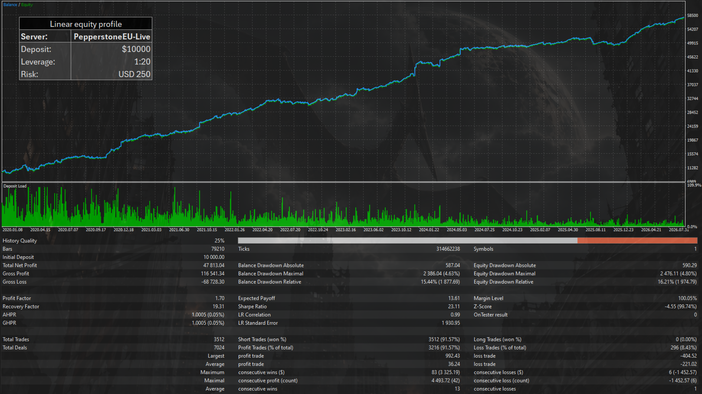This screenshot has height=394, width=702.
Task: Click the Linear equity profile title
Action: (86, 24)
